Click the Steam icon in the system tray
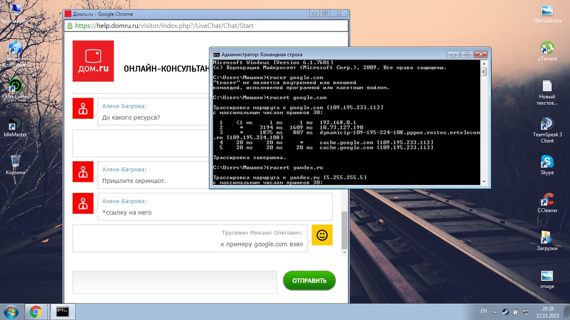Screen dimensions: 570x320 pos(505,312)
